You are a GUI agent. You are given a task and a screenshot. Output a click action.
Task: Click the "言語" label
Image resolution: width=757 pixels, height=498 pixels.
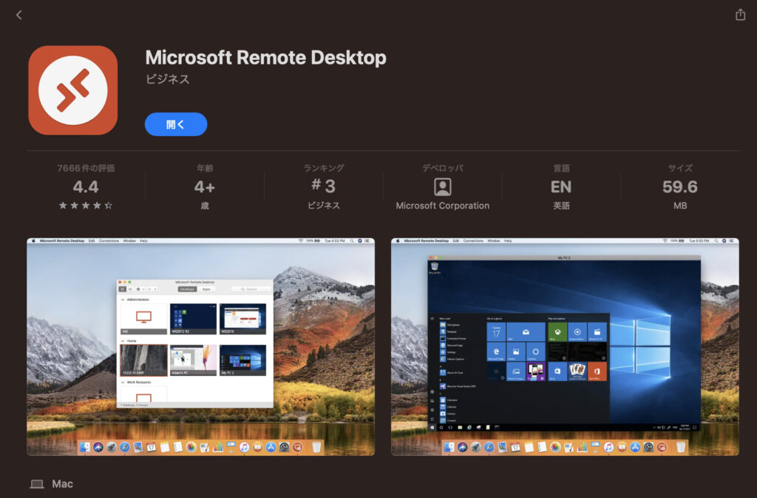pyautogui.click(x=561, y=168)
